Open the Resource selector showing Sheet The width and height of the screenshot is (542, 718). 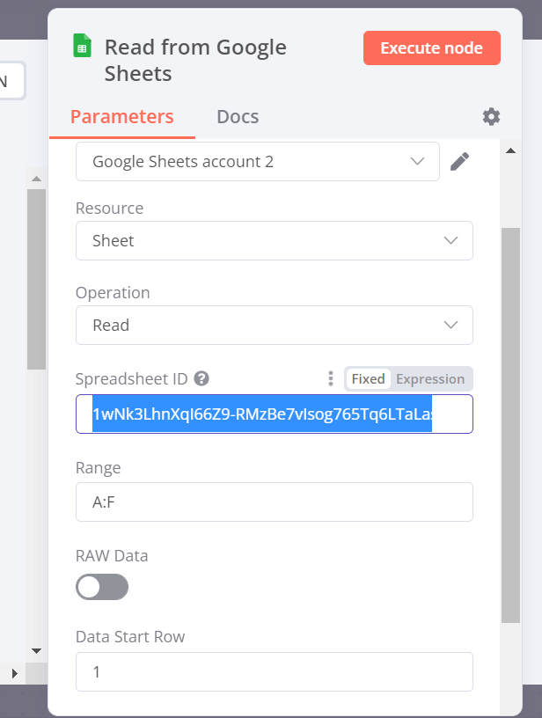(273, 240)
